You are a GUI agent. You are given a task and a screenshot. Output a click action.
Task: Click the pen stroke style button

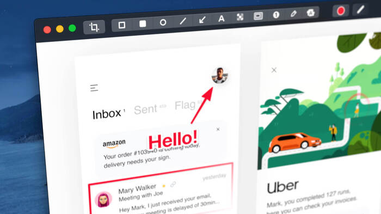point(360,9)
